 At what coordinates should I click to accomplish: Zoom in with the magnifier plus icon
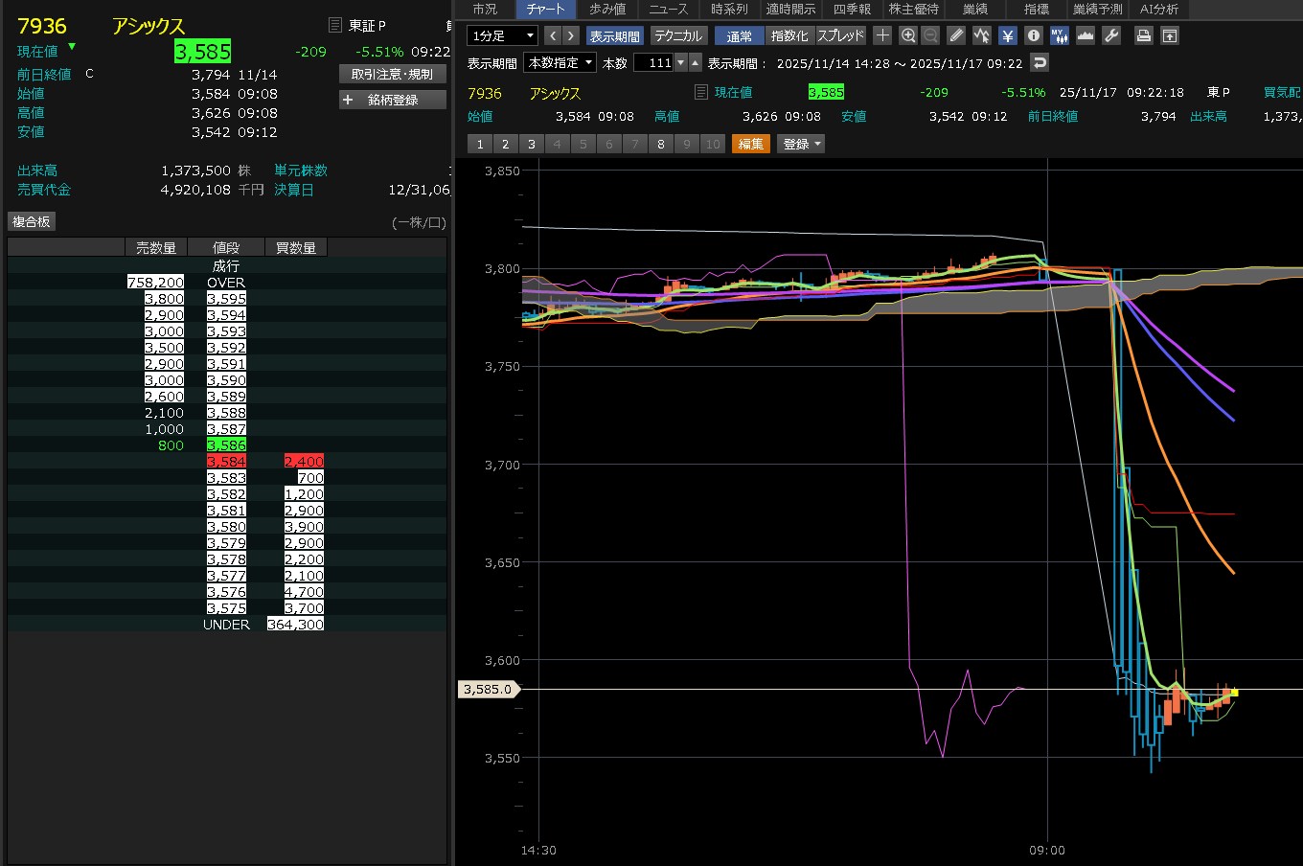[x=908, y=35]
